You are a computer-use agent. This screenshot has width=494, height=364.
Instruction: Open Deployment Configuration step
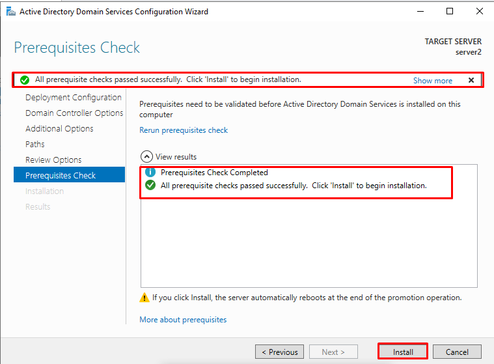(74, 98)
